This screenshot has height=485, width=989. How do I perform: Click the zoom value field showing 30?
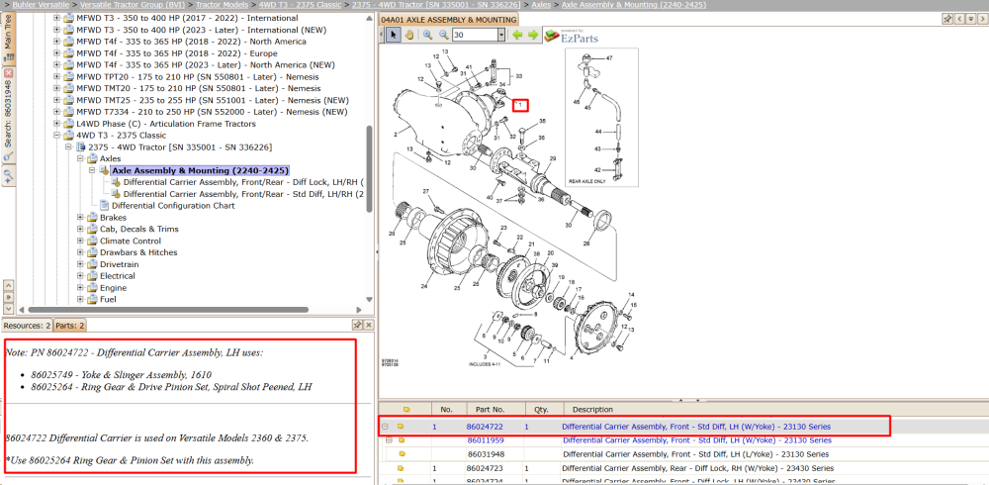[475, 35]
